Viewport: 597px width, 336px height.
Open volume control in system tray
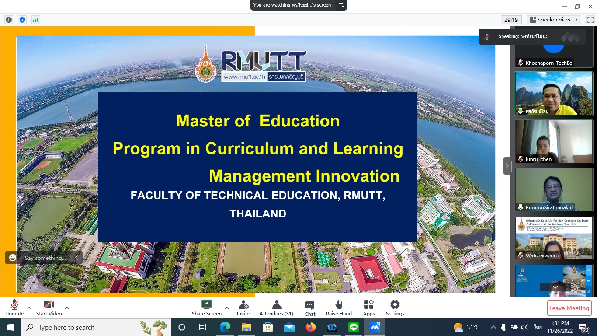(525, 327)
